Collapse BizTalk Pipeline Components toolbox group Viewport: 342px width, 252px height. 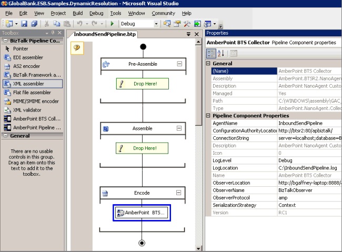[5, 41]
